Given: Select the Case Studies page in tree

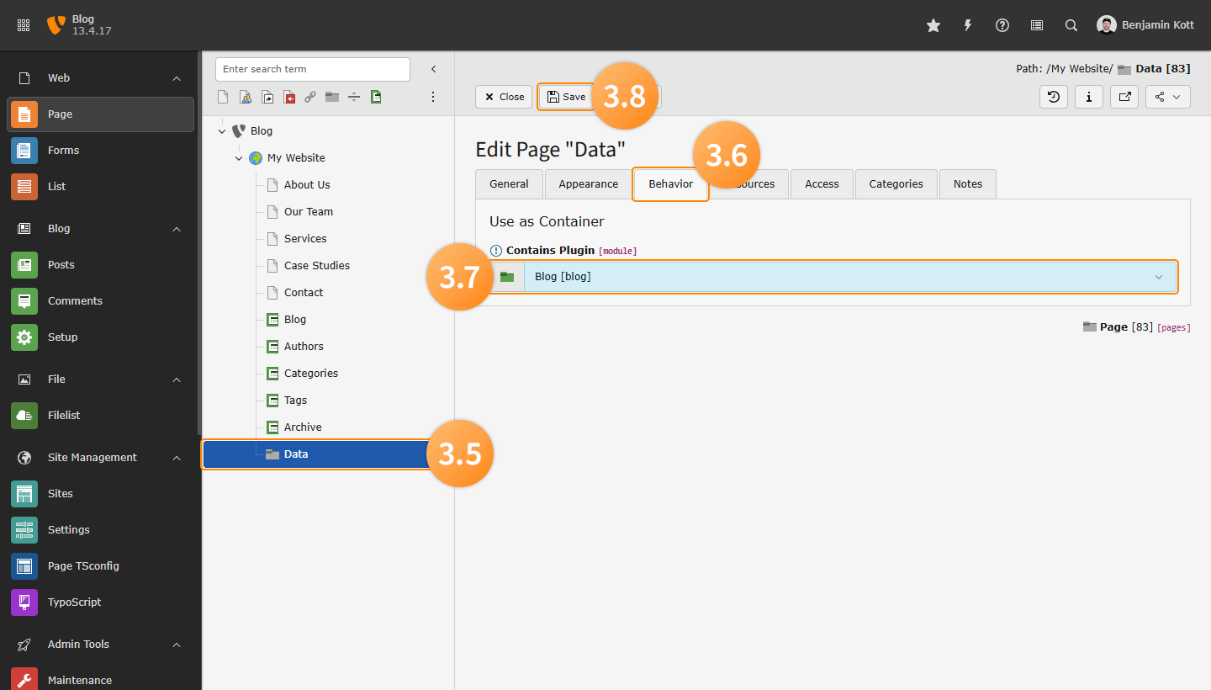Looking at the screenshot, I should coord(316,266).
